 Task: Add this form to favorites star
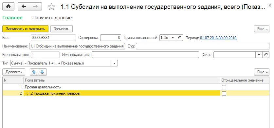[x=51, y=7]
